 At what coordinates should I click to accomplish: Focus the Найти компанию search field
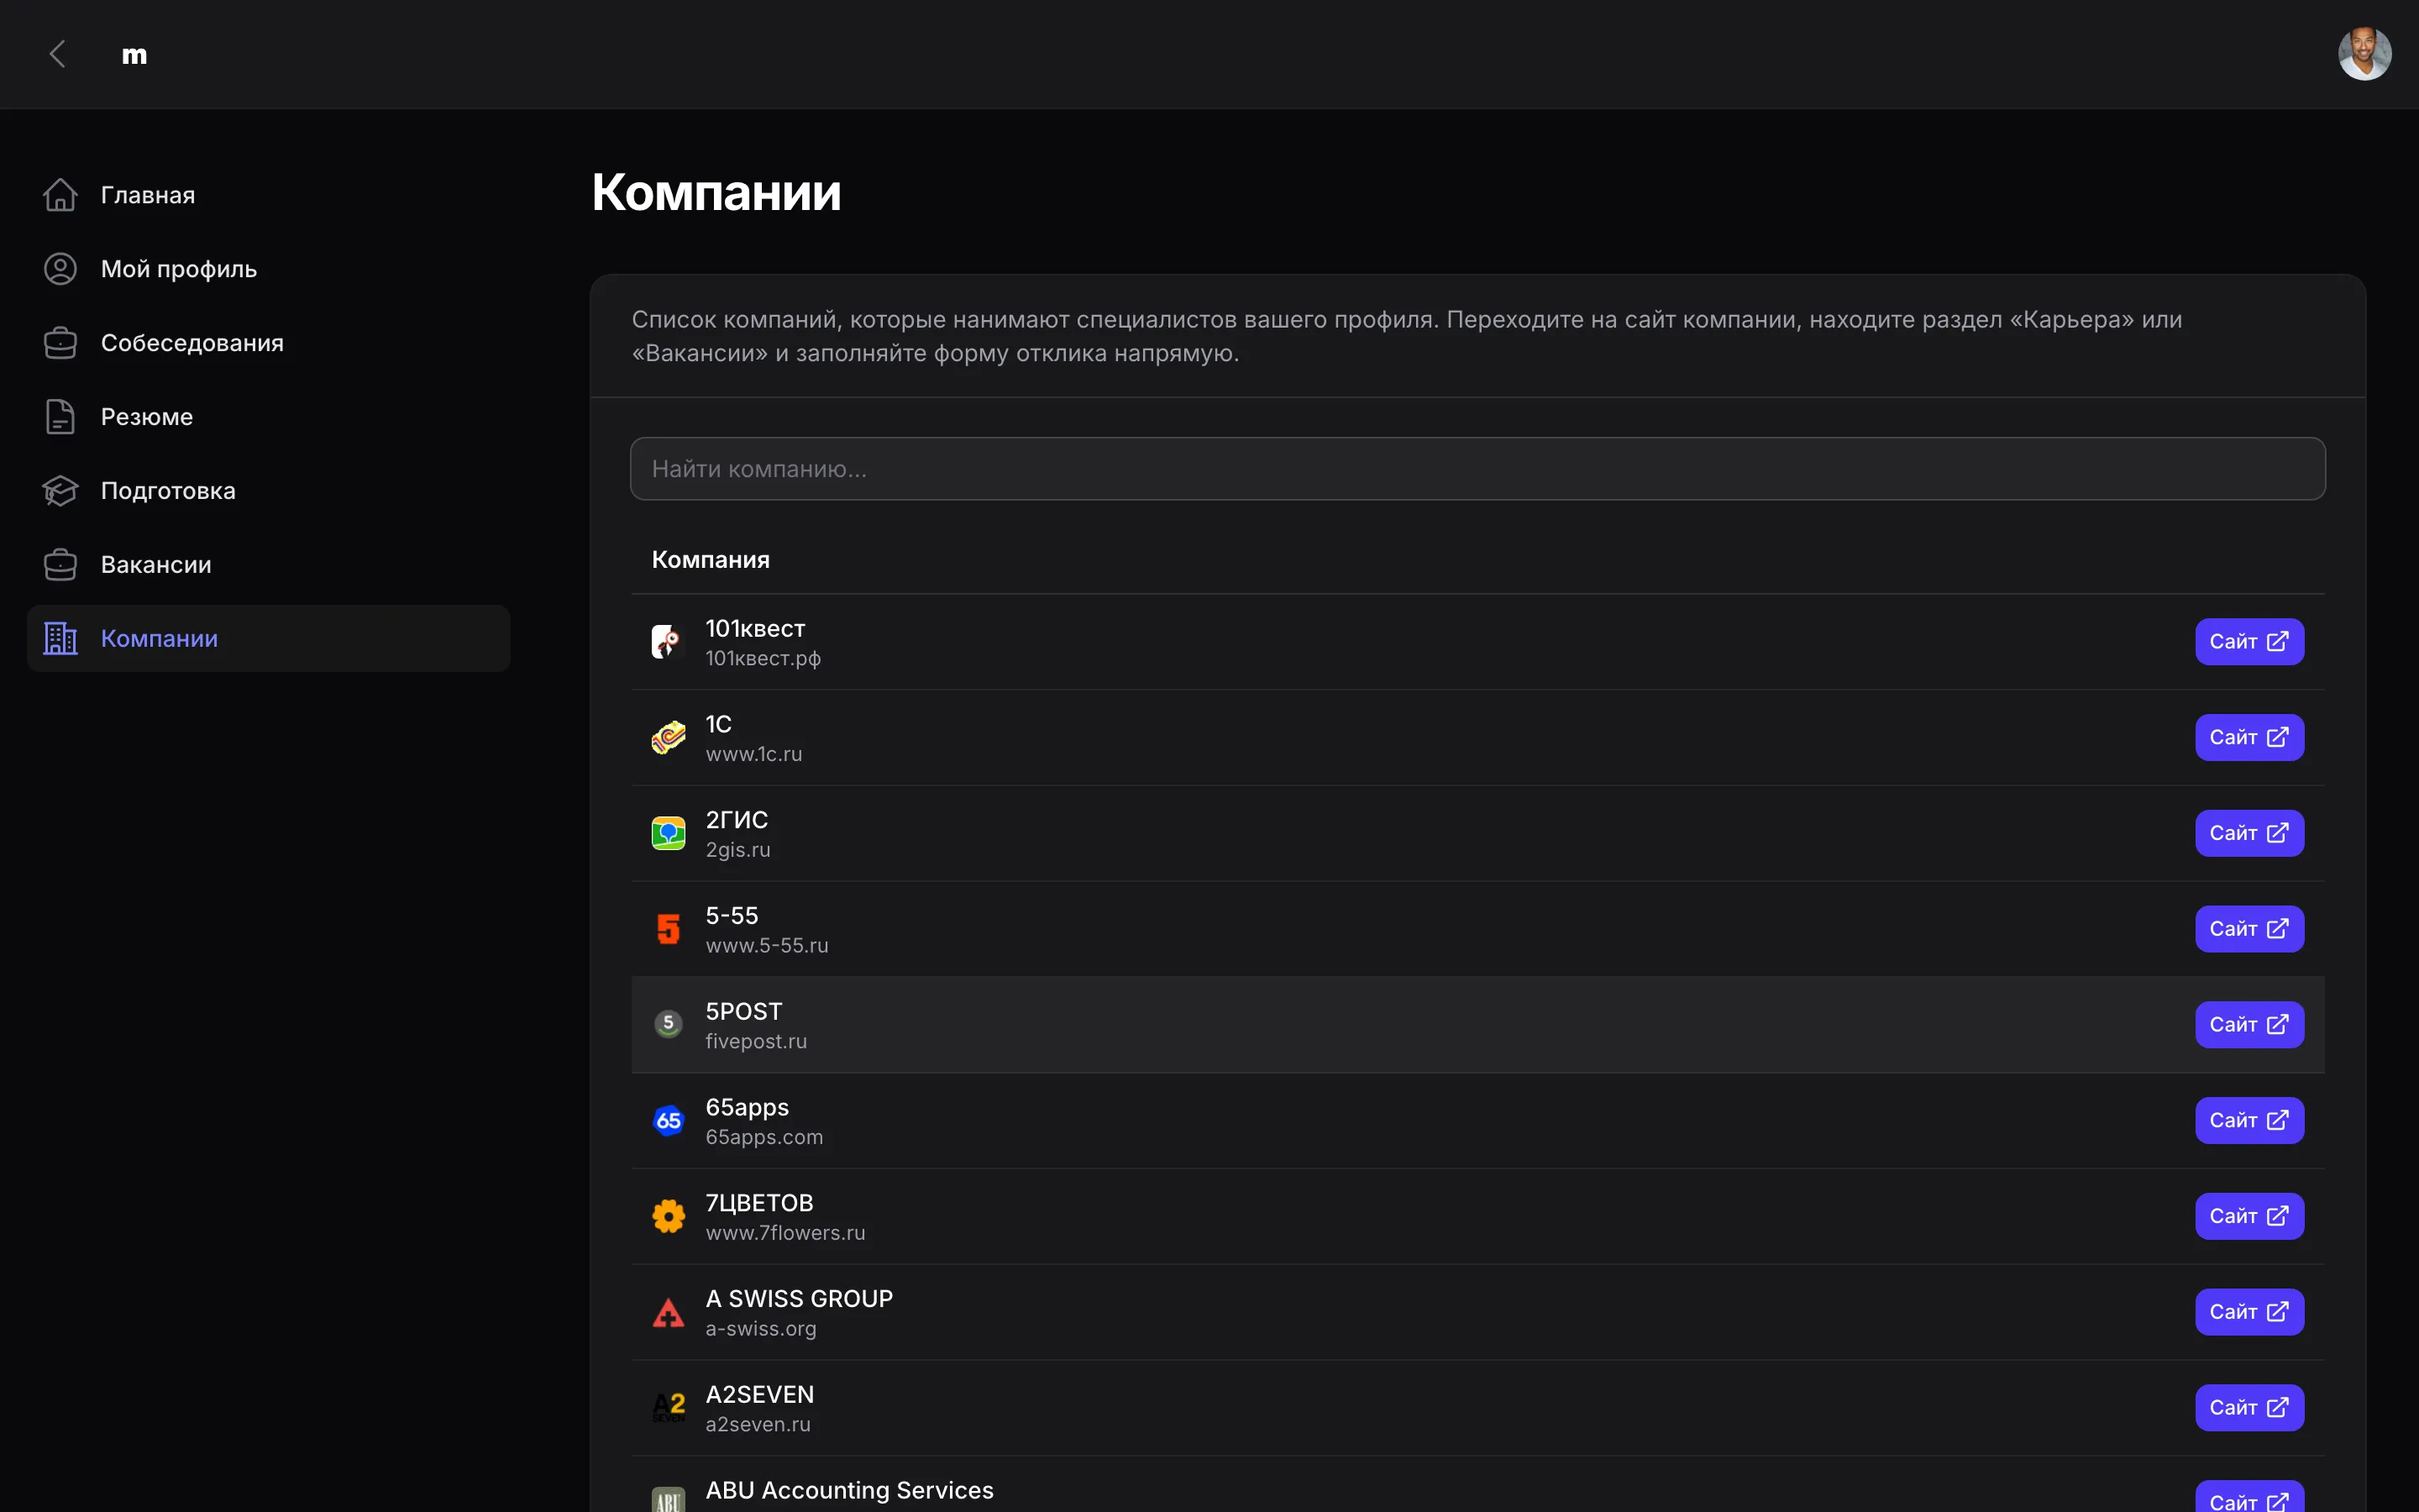1477,469
